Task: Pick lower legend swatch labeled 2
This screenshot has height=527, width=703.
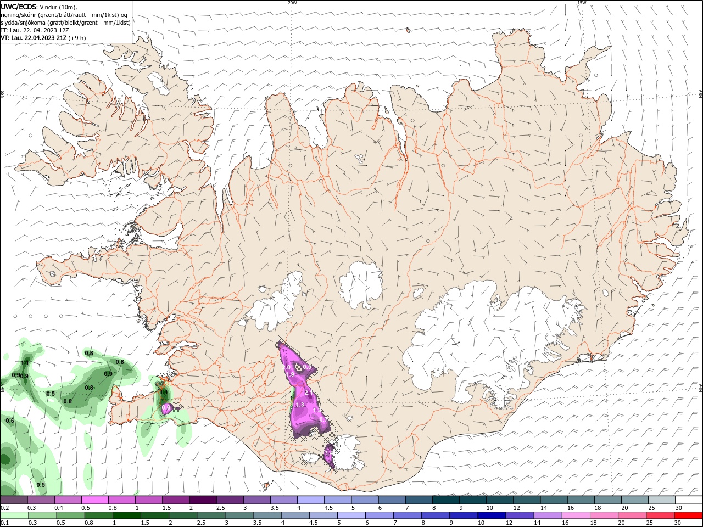Action: coord(183,515)
